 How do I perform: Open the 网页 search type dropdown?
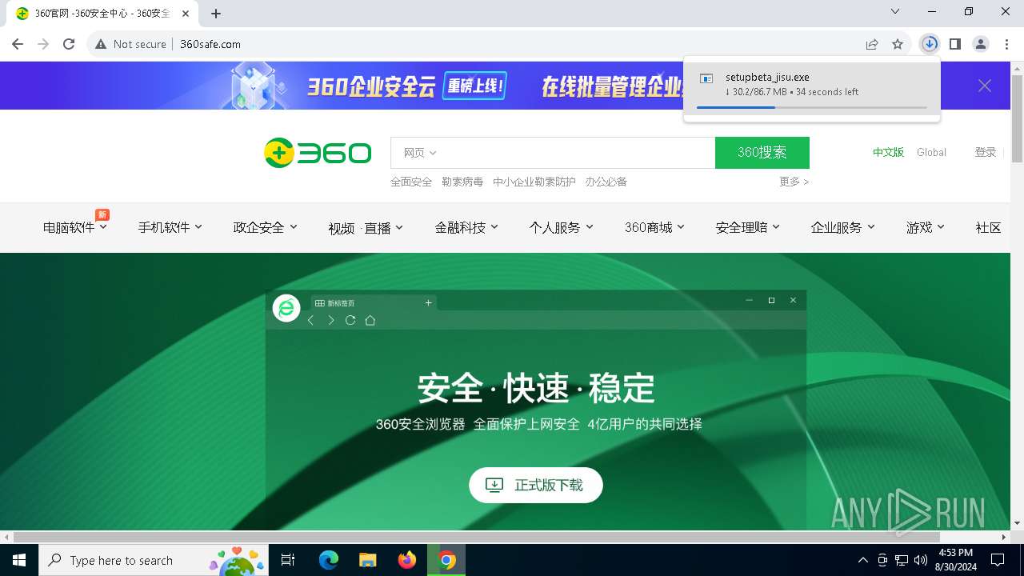pyautogui.click(x=420, y=153)
